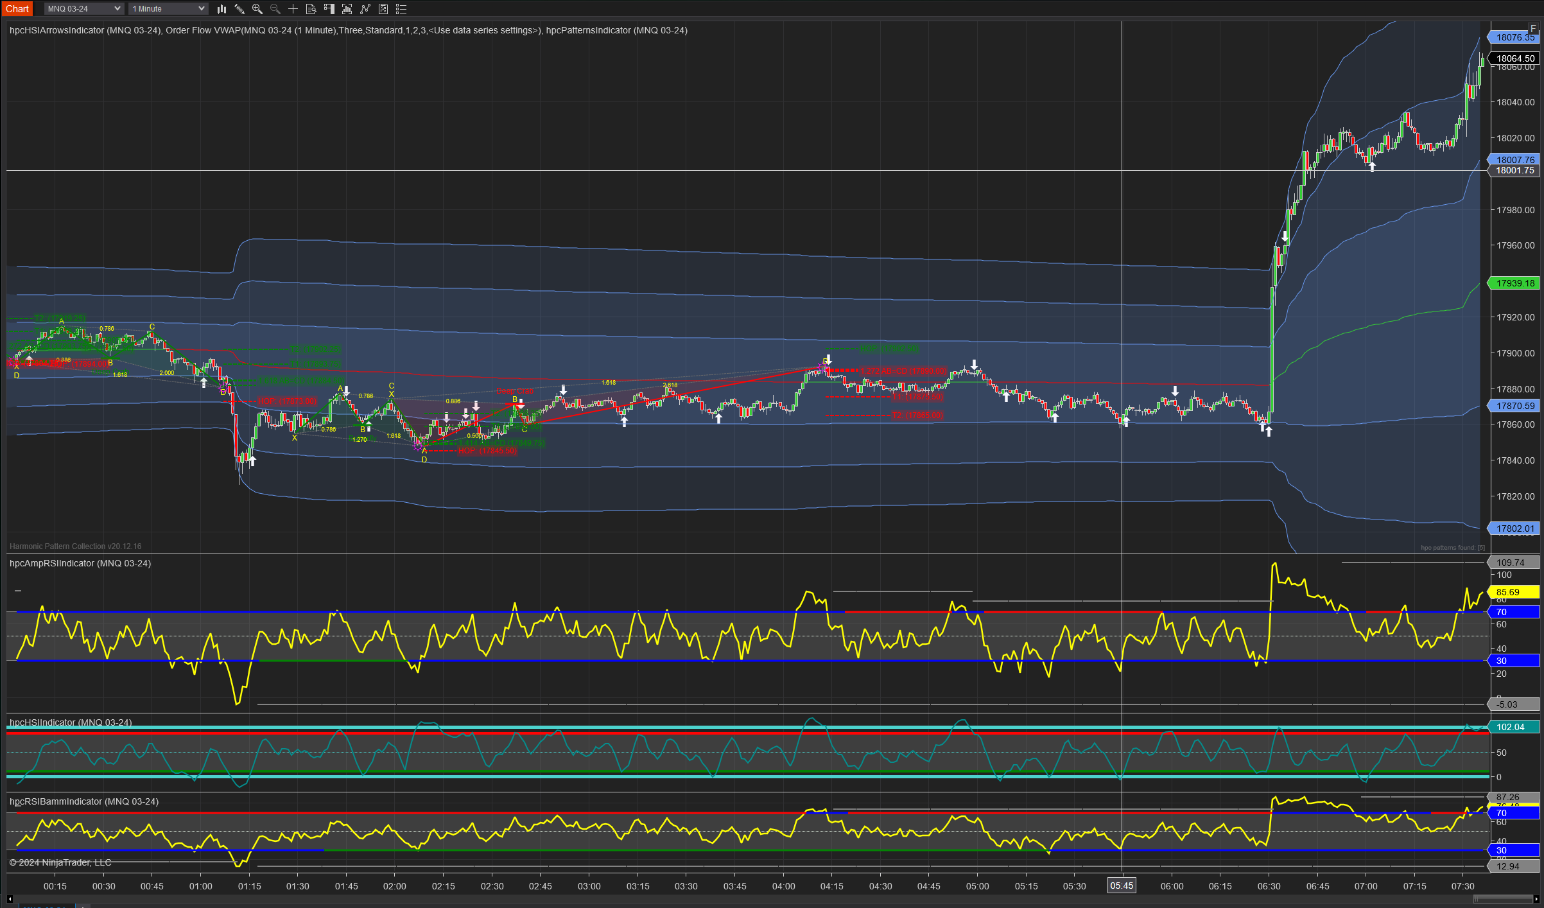Open the indicators icon
Image resolution: width=1544 pixels, height=908 pixels.
coord(365,9)
